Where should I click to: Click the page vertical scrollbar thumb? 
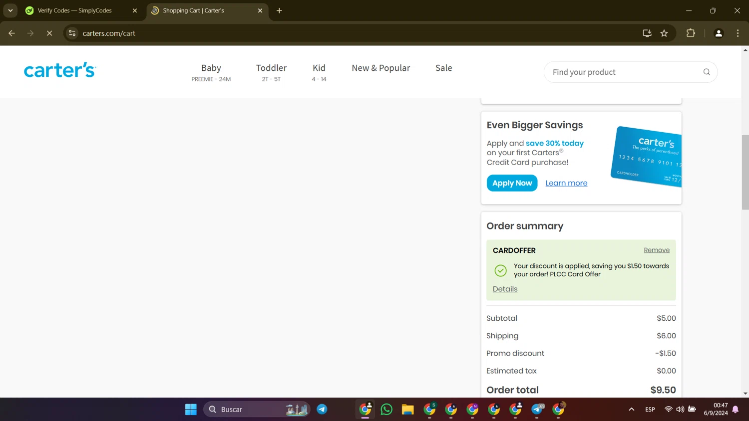click(x=745, y=172)
